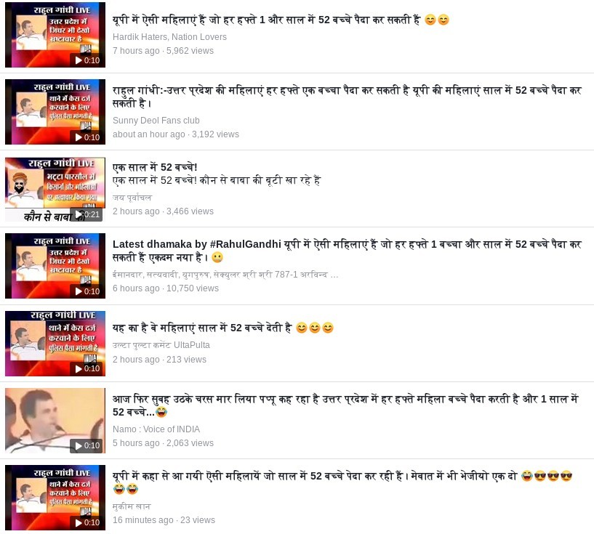This screenshot has height=534, width=594.
Task: Play the last video posted 16 minutes ago
Action: 55,498
